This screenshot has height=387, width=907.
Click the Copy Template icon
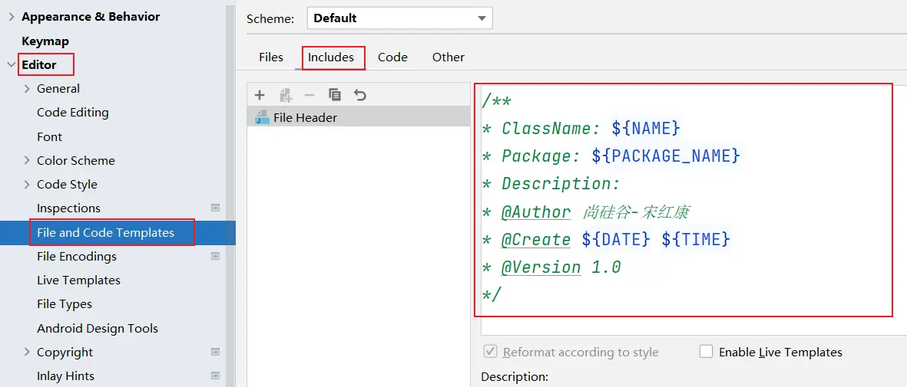pos(335,95)
